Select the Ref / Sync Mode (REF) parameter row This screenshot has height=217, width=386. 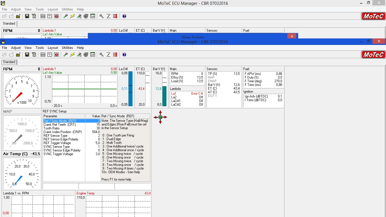pyautogui.click(x=72, y=121)
